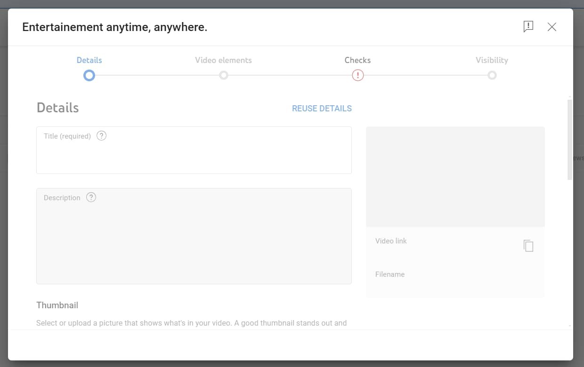Click the help icon next to Description
The image size is (584, 367).
click(x=91, y=197)
